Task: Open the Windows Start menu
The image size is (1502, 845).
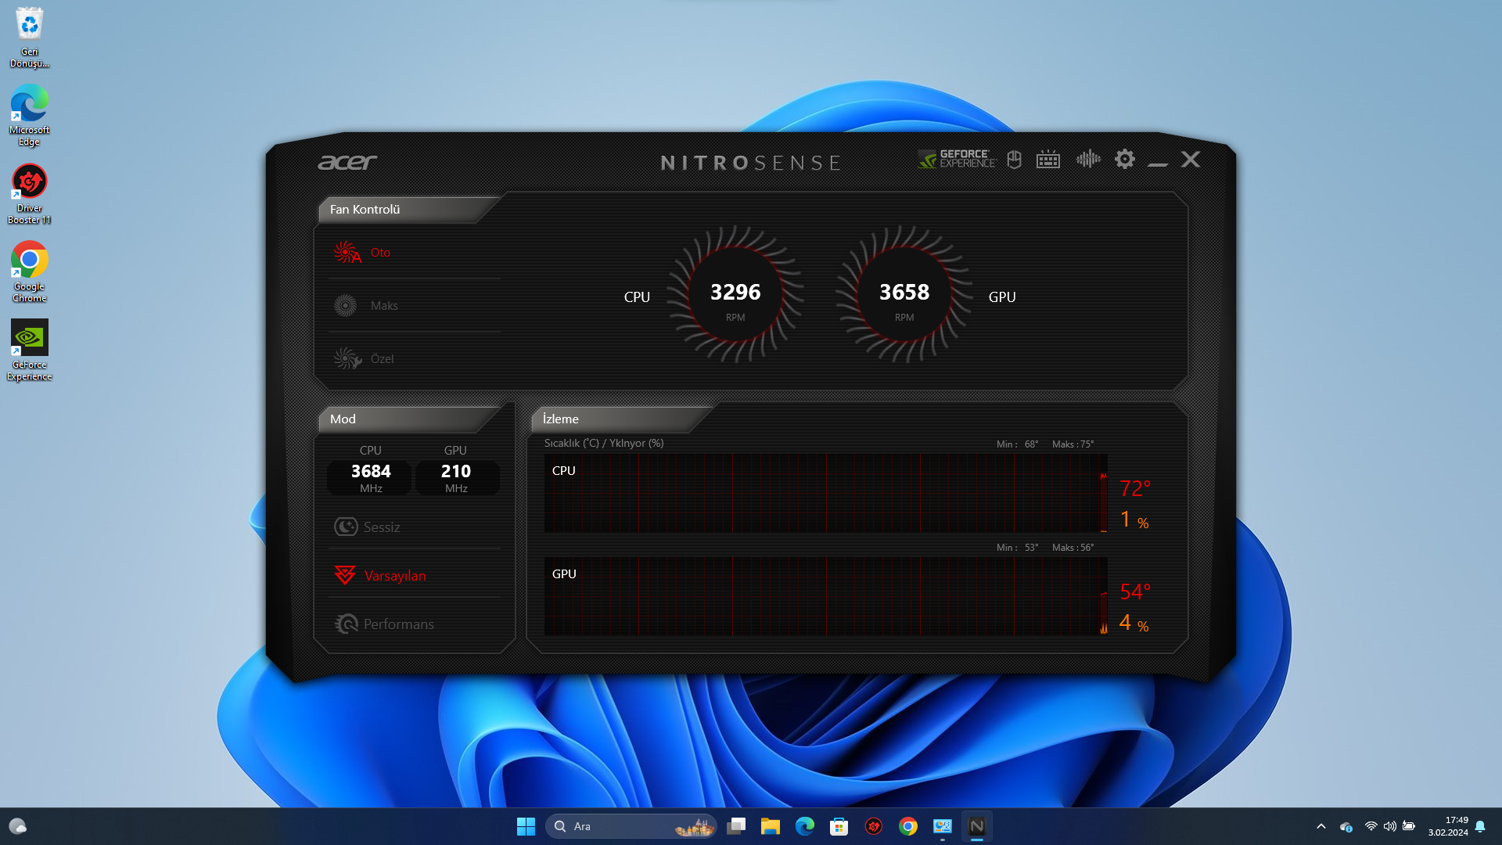Action: [x=526, y=826]
